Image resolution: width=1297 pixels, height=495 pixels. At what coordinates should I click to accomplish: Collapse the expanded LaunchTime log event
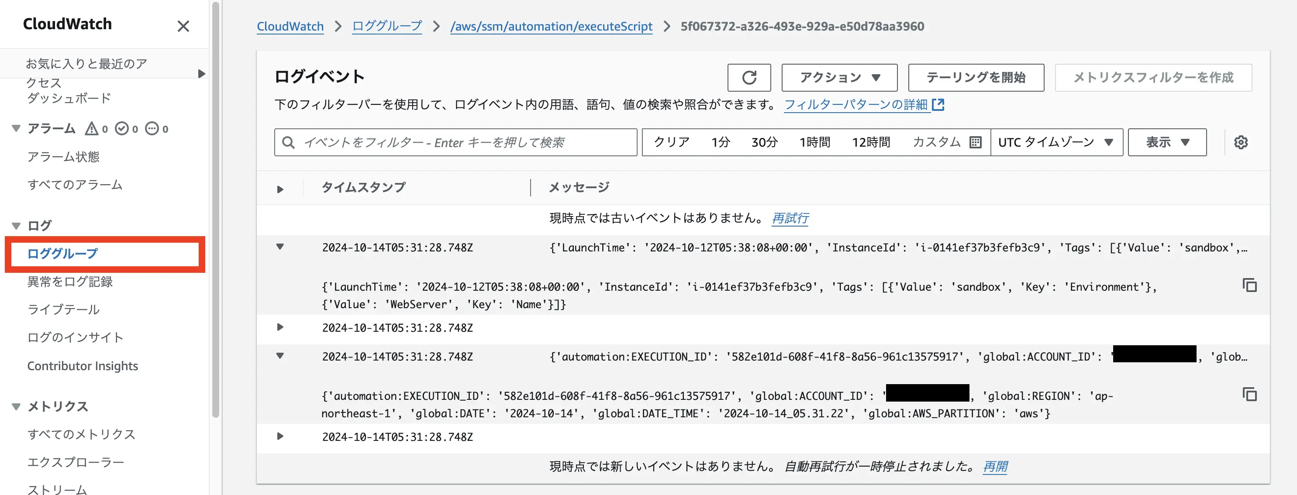tap(280, 247)
